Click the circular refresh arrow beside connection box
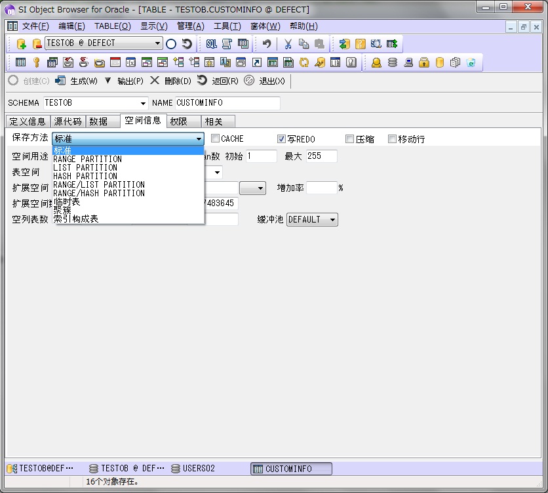 click(x=187, y=44)
